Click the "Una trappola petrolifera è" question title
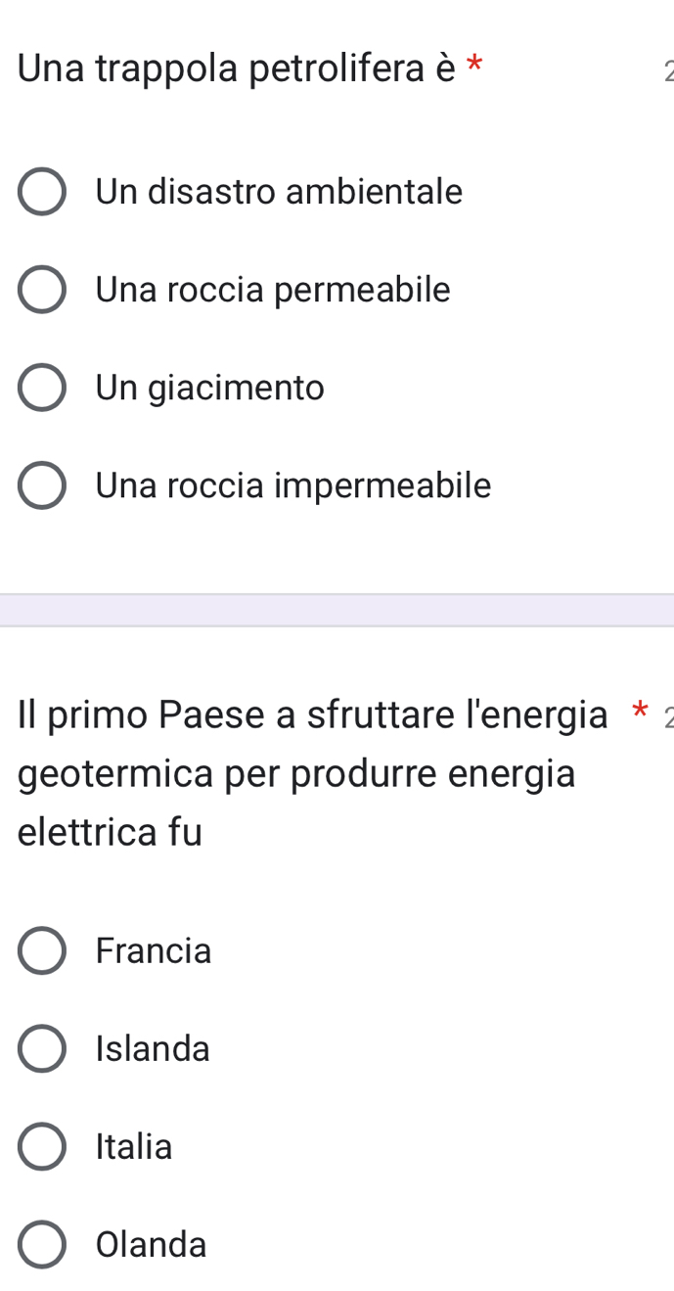Viewport: 674px width, 1291px height. 239,69
